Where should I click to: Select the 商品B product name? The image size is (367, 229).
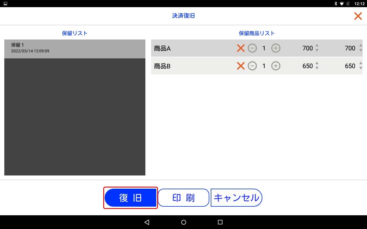coord(162,66)
